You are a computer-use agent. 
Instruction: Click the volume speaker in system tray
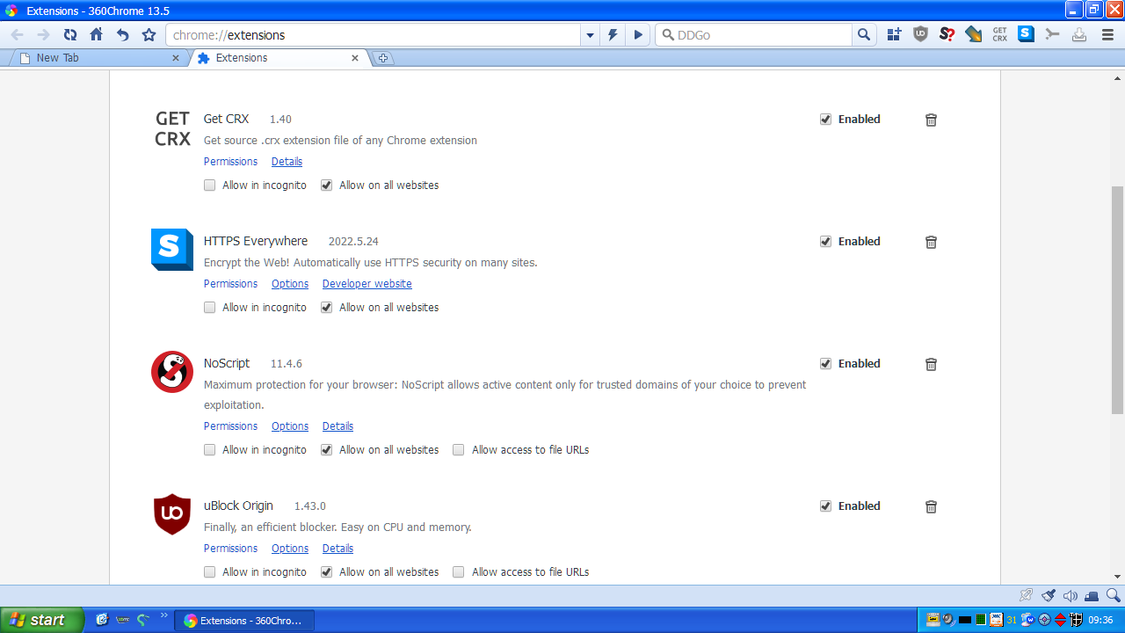click(947, 619)
